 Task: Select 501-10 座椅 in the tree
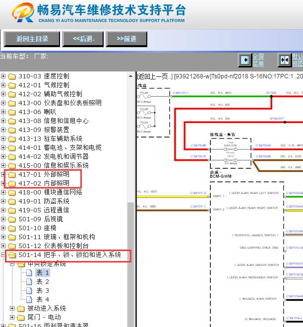click(x=37, y=228)
